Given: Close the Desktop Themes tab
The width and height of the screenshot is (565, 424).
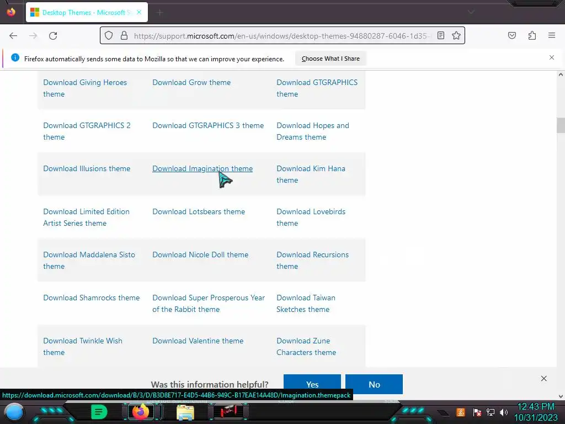Looking at the screenshot, I should coord(139,12).
